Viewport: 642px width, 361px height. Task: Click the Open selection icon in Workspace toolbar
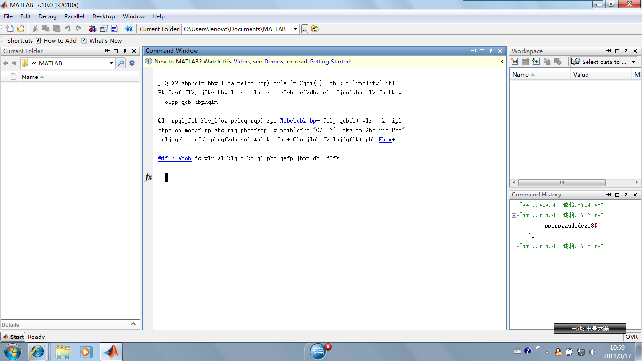(525, 62)
